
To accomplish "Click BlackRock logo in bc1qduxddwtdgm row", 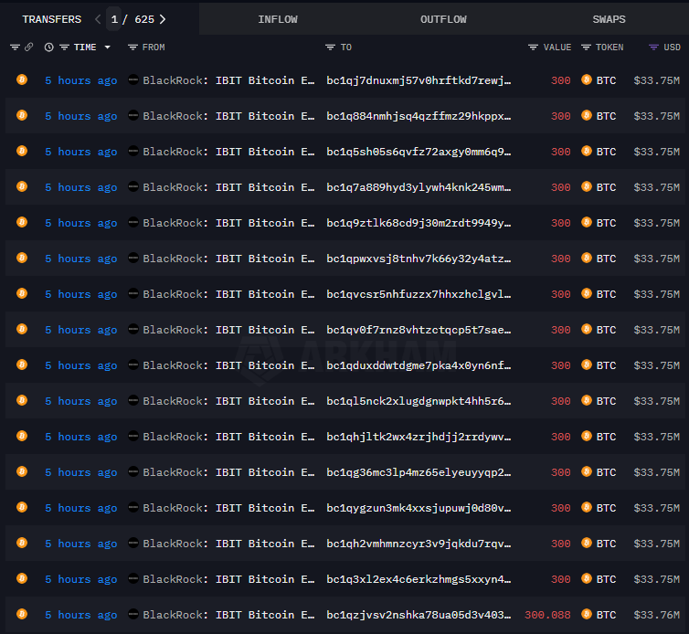I will 133,365.
